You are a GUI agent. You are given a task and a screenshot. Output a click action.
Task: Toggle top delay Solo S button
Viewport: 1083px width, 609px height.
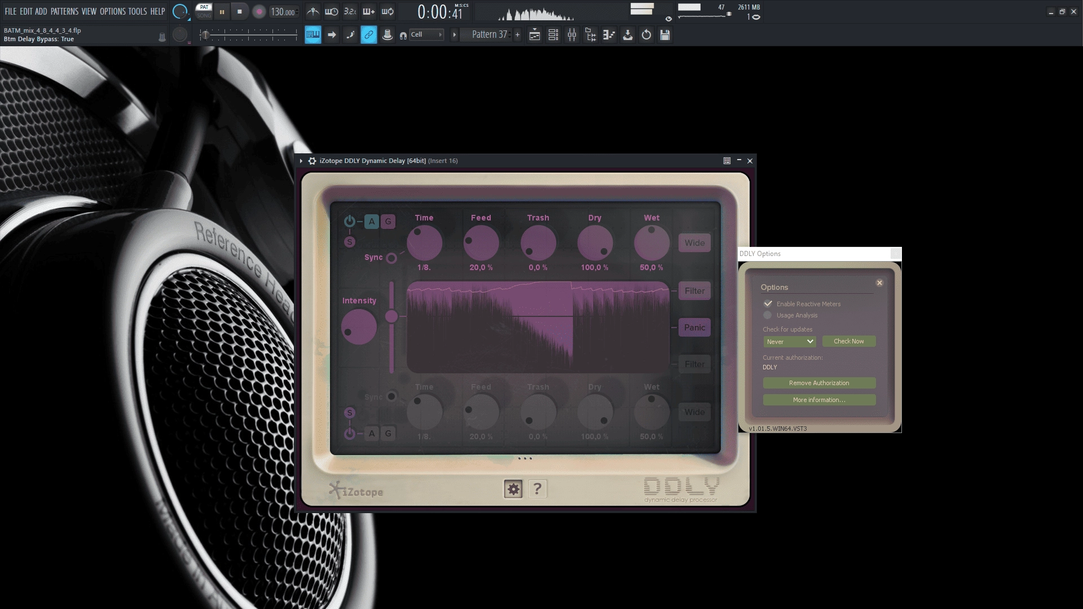pos(350,242)
